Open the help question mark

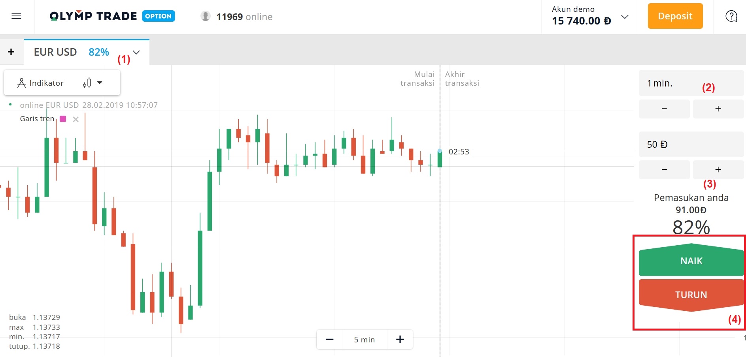tap(731, 16)
